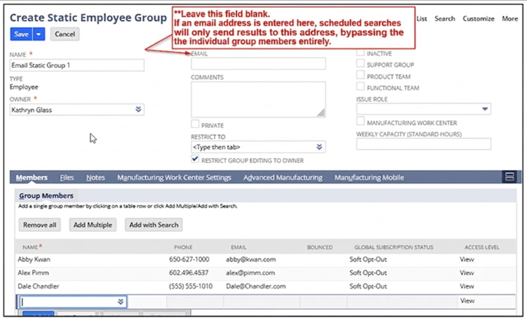Click the group Email input field
This screenshot has height=319, width=527.
258,63
